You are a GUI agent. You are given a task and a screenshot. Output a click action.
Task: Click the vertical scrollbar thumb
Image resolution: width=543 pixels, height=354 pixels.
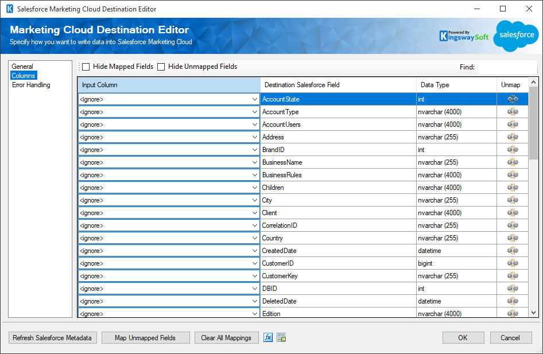pos(533,123)
